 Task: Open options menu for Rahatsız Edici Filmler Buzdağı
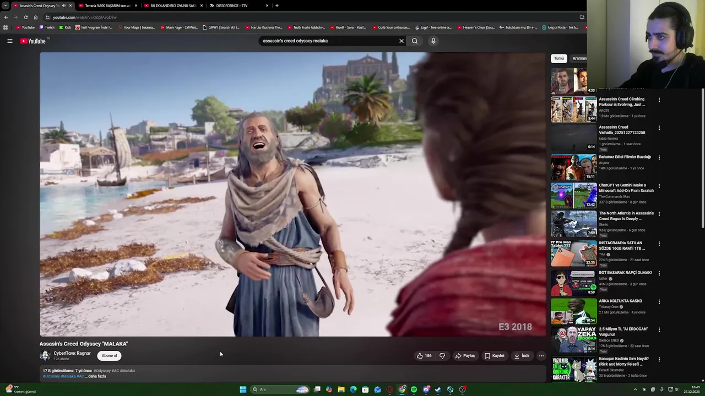659,157
